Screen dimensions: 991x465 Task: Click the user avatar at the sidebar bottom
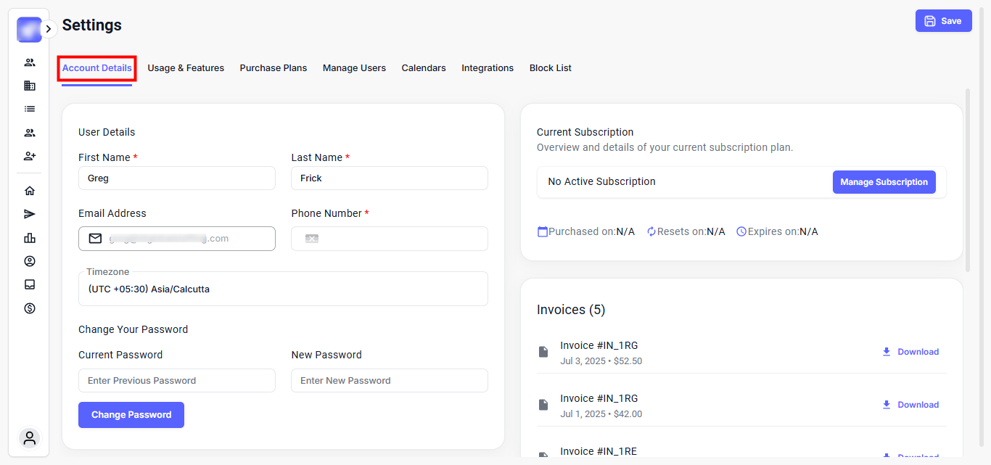pos(30,438)
